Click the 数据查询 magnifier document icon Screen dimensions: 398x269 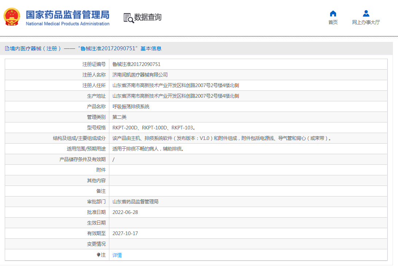128,18
